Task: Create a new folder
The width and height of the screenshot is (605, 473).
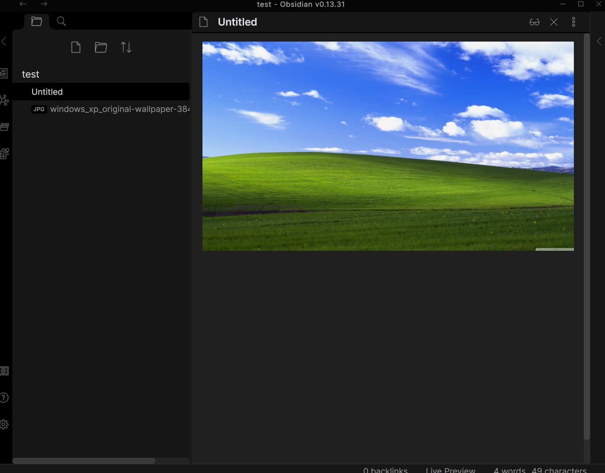Action: pos(101,47)
